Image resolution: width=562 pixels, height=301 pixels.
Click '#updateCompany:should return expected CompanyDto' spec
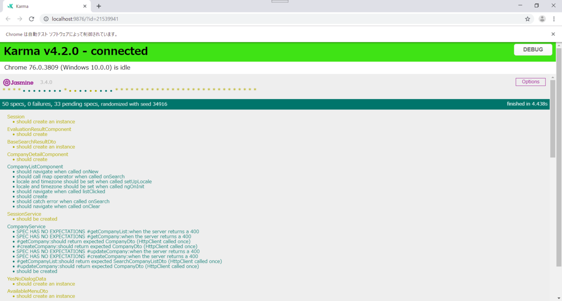click(x=108, y=266)
